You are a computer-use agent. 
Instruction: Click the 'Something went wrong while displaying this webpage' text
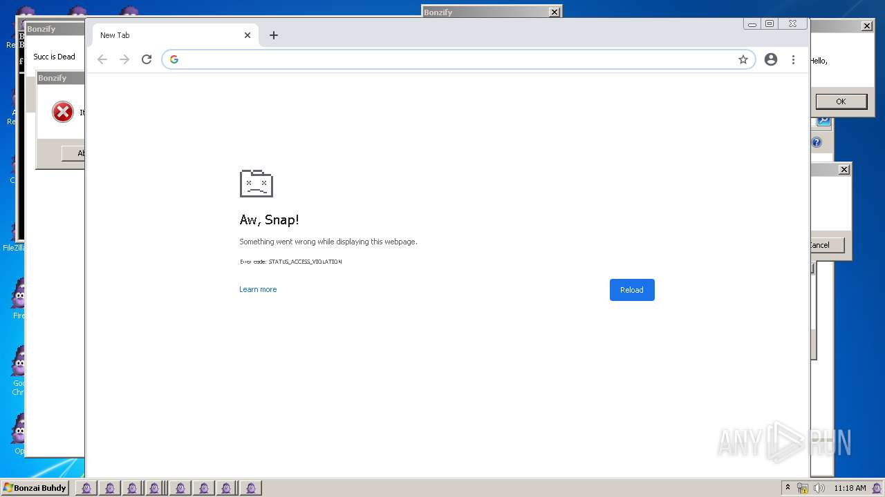click(x=328, y=242)
